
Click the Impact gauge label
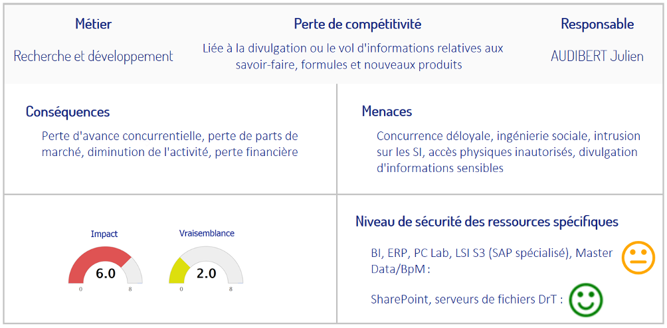104,234
